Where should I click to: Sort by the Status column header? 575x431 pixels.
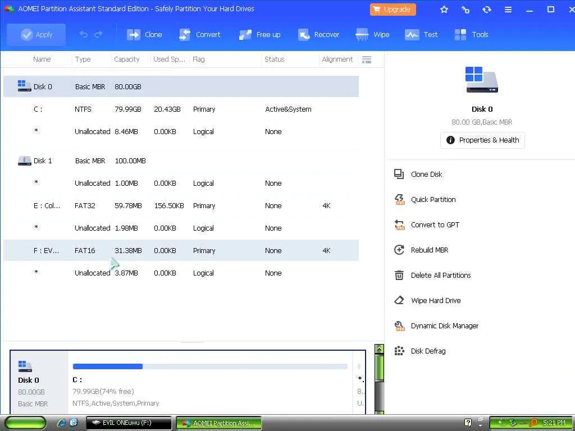[x=274, y=59]
